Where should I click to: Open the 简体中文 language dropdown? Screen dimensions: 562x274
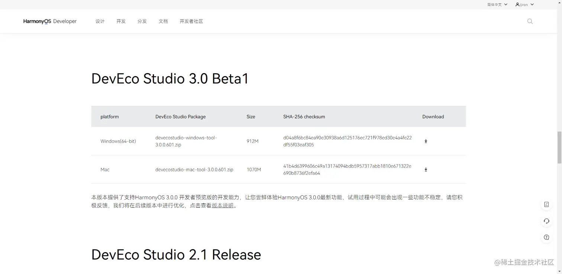click(497, 4)
